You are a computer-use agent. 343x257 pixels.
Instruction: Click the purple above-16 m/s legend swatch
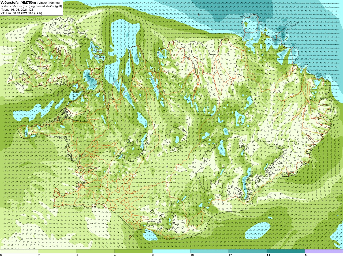[x=324, y=251]
